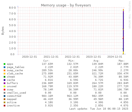Click the gray vmalloc_used legend swatch
This screenshot has height=112, width=132.
click(5, 93)
